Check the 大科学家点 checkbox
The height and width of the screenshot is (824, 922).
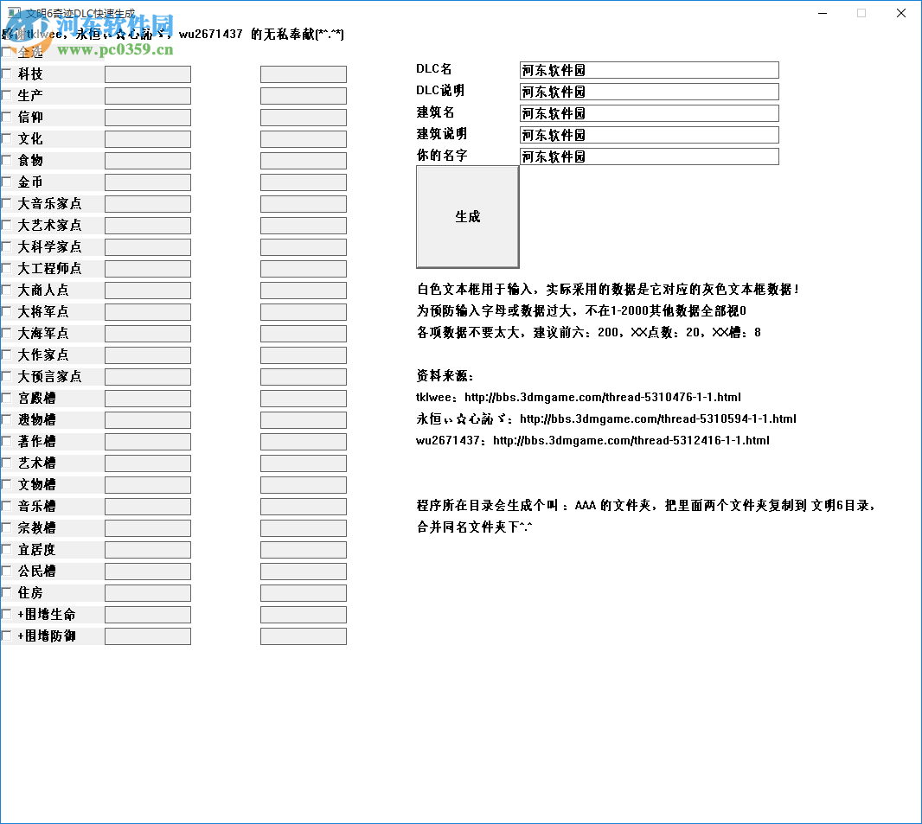pos(9,246)
